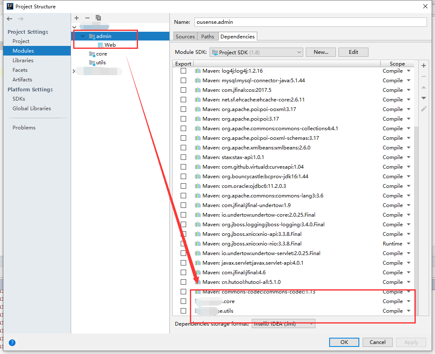Screen dimensions: 435x354
Task: Click the Add dependency plus icon
Action: (x=423, y=66)
